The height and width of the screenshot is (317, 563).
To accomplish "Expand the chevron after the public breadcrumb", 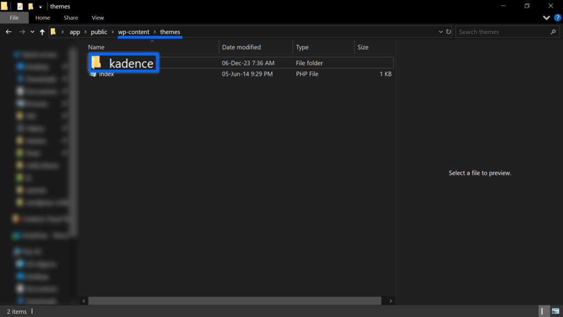I will [112, 32].
